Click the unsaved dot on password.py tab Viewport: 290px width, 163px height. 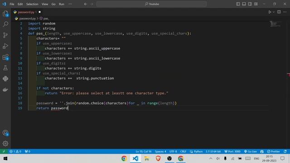point(39,12)
